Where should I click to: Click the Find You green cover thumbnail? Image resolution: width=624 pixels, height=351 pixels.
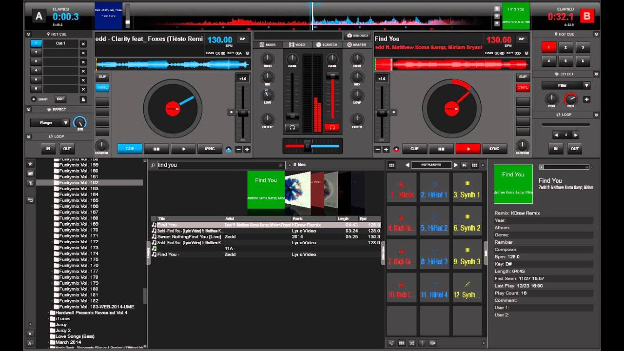tap(266, 190)
